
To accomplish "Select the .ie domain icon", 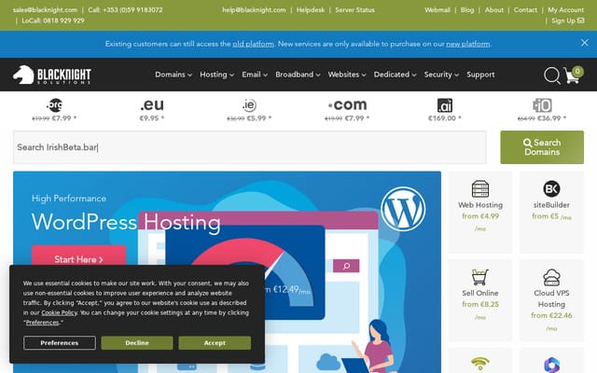I will [249, 105].
